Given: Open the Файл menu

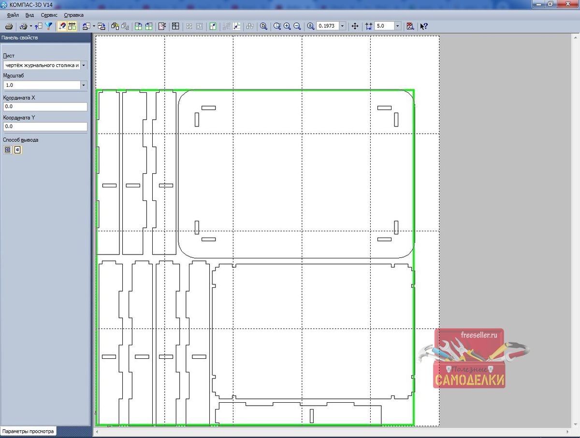Looking at the screenshot, I should (13, 15).
